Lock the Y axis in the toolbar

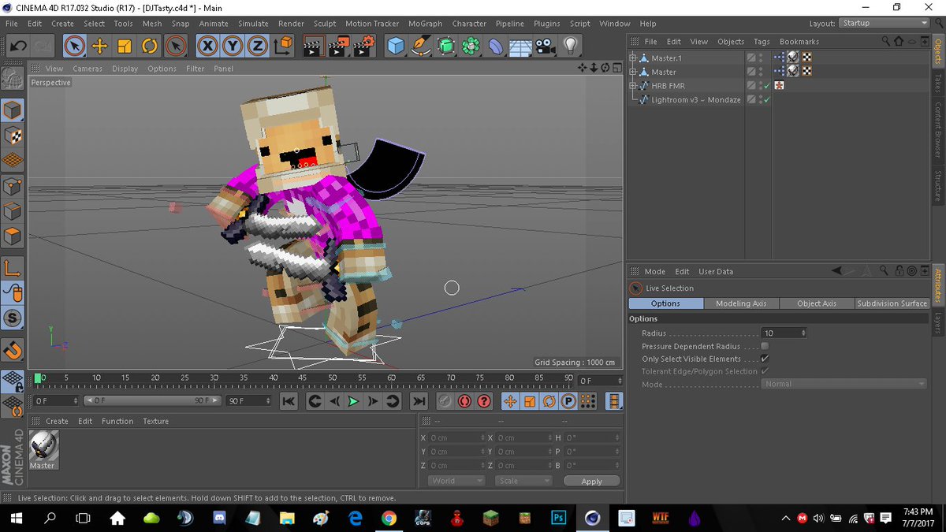(233, 46)
